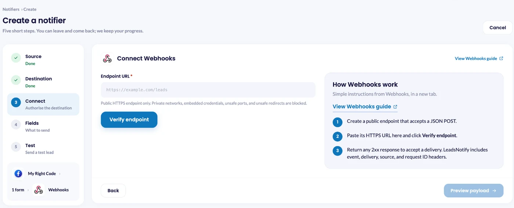Click the Verify endpoint button
The height and width of the screenshot is (208, 514).
pos(129,120)
